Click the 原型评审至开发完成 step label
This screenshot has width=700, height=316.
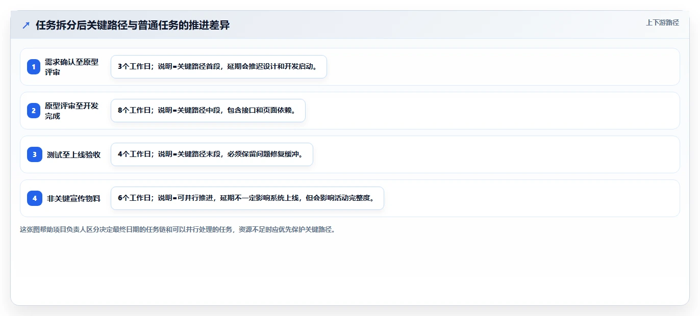click(71, 111)
